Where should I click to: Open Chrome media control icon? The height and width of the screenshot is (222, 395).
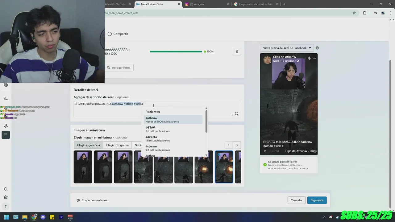click(376, 13)
